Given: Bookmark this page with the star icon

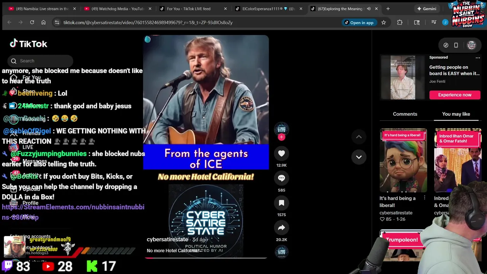Looking at the screenshot, I should 384,22.
